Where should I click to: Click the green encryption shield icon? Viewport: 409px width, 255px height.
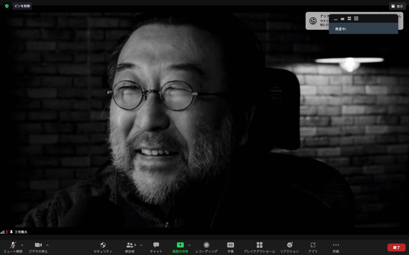pyautogui.click(x=6, y=6)
